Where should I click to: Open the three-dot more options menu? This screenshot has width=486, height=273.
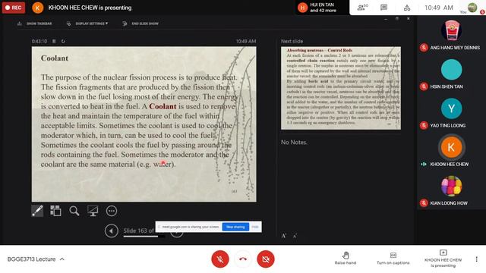[x=476, y=259]
